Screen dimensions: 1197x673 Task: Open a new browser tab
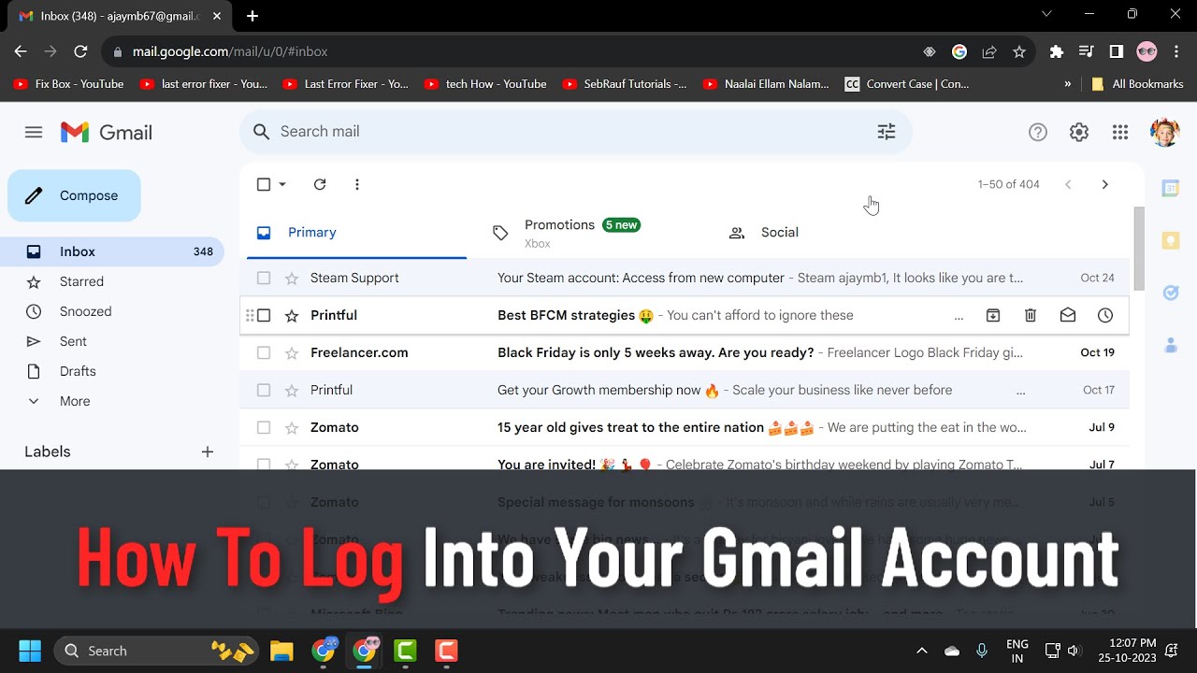tap(252, 16)
